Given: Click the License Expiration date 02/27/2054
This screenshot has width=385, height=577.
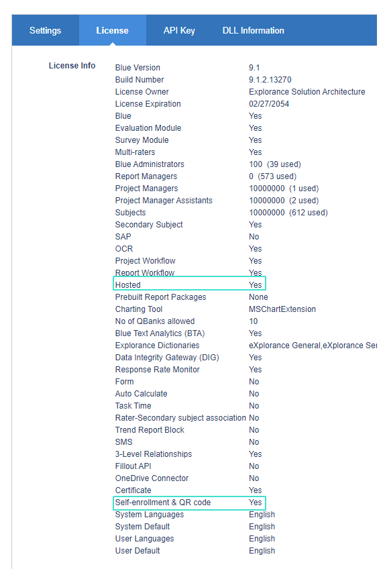Looking at the screenshot, I should 269,104.
